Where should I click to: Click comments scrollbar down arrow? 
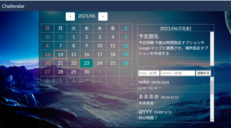coord(212,120)
